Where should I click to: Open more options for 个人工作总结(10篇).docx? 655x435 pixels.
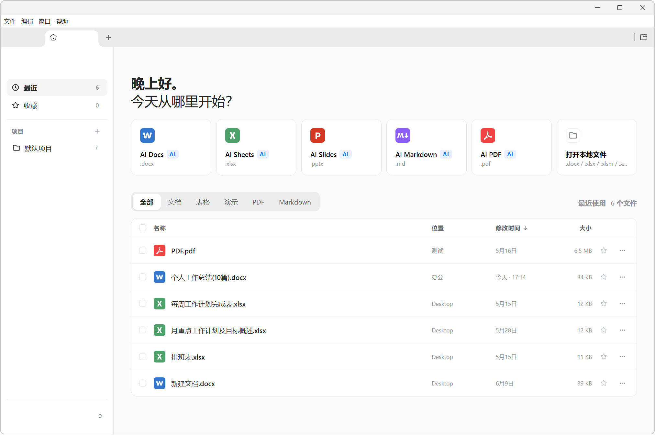(x=622, y=277)
